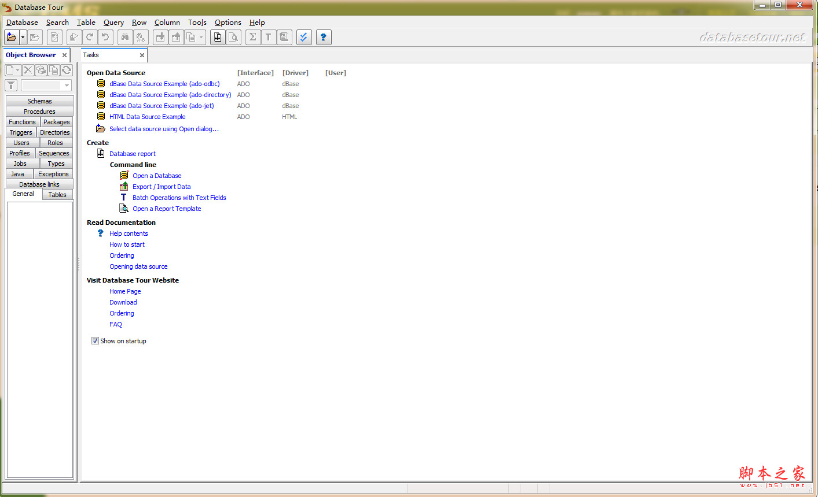Open Help contents link
Viewport: 818px width, 497px height.
[129, 233]
